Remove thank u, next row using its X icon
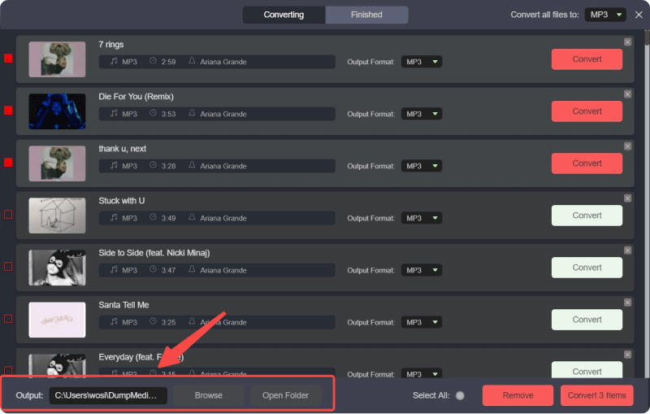Screen dimensions: 650x414 click(627, 146)
